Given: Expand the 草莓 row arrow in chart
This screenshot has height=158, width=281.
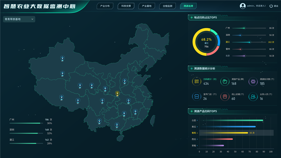Looking at the screenshot, I should pyautogui.click(x=197, y=146).
